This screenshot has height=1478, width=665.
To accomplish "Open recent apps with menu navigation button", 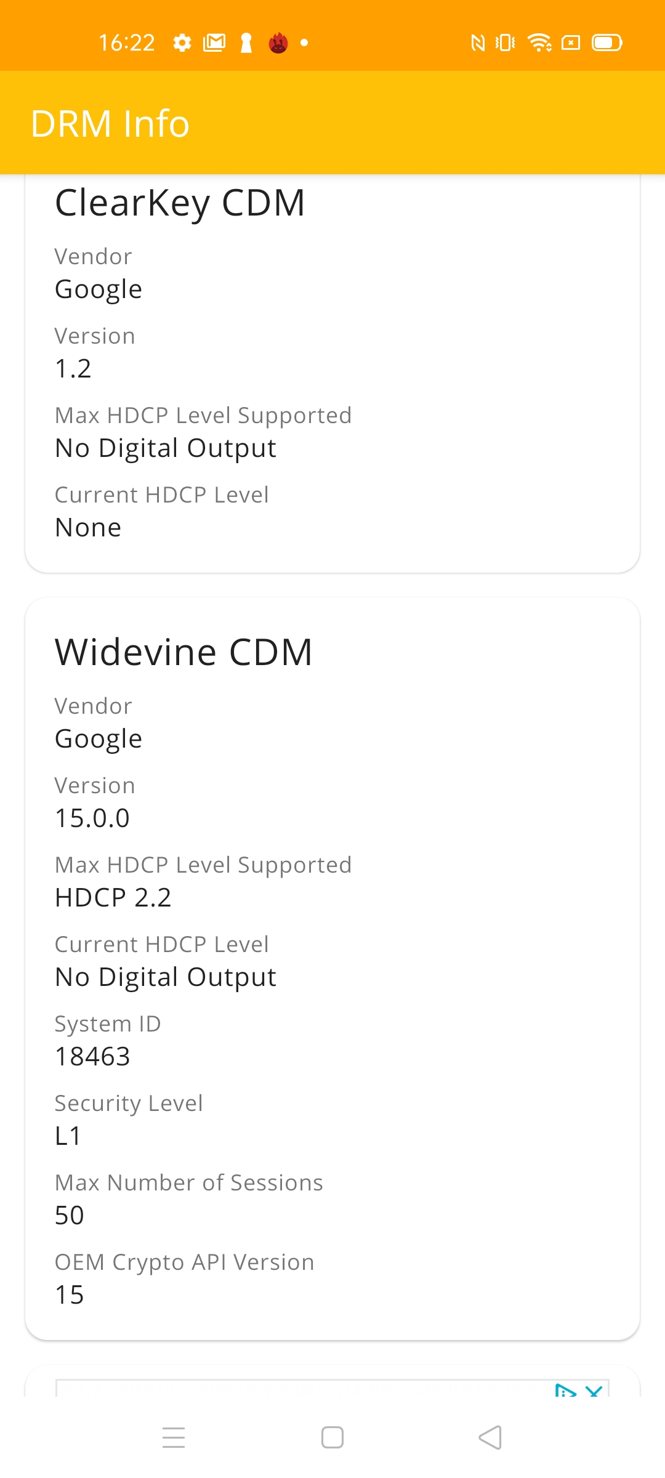I will (x=174, y=1437).
